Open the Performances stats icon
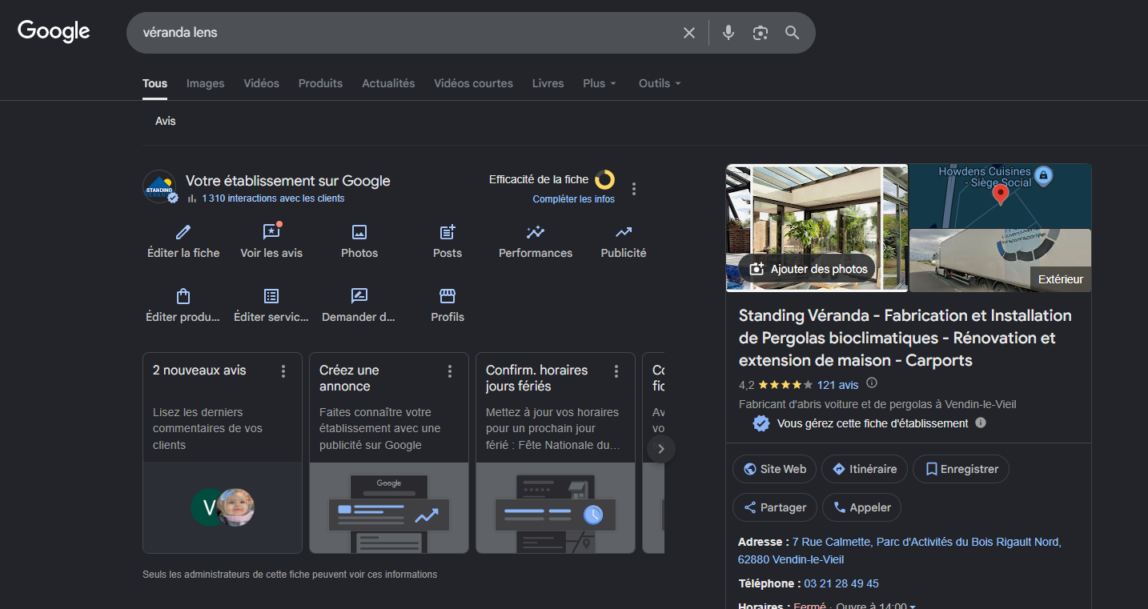The width and height of the screenshot is (1148, 609). pyautogui.click(x=536, y=232)
